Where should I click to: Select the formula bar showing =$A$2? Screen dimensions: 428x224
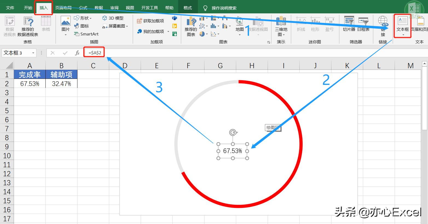(x=94, y=52)
